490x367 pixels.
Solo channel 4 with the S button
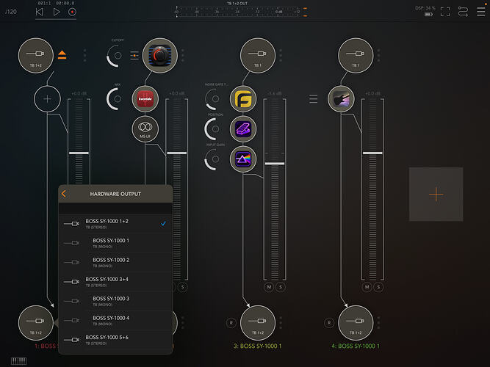(378, 287)
